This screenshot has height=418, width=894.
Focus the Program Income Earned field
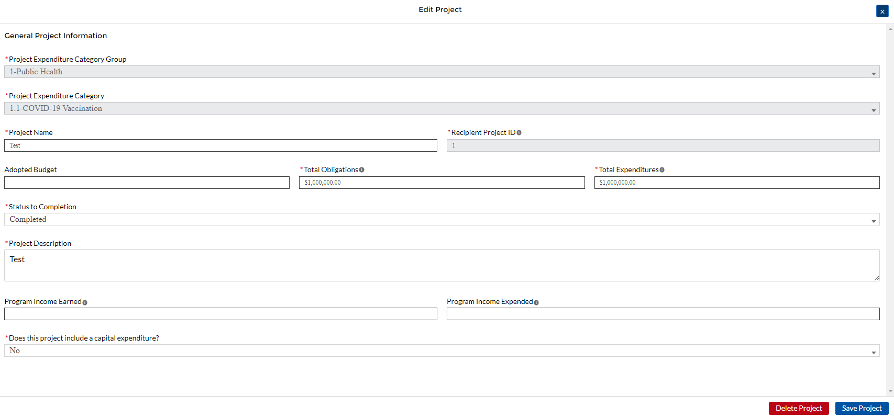click(220, 314)
